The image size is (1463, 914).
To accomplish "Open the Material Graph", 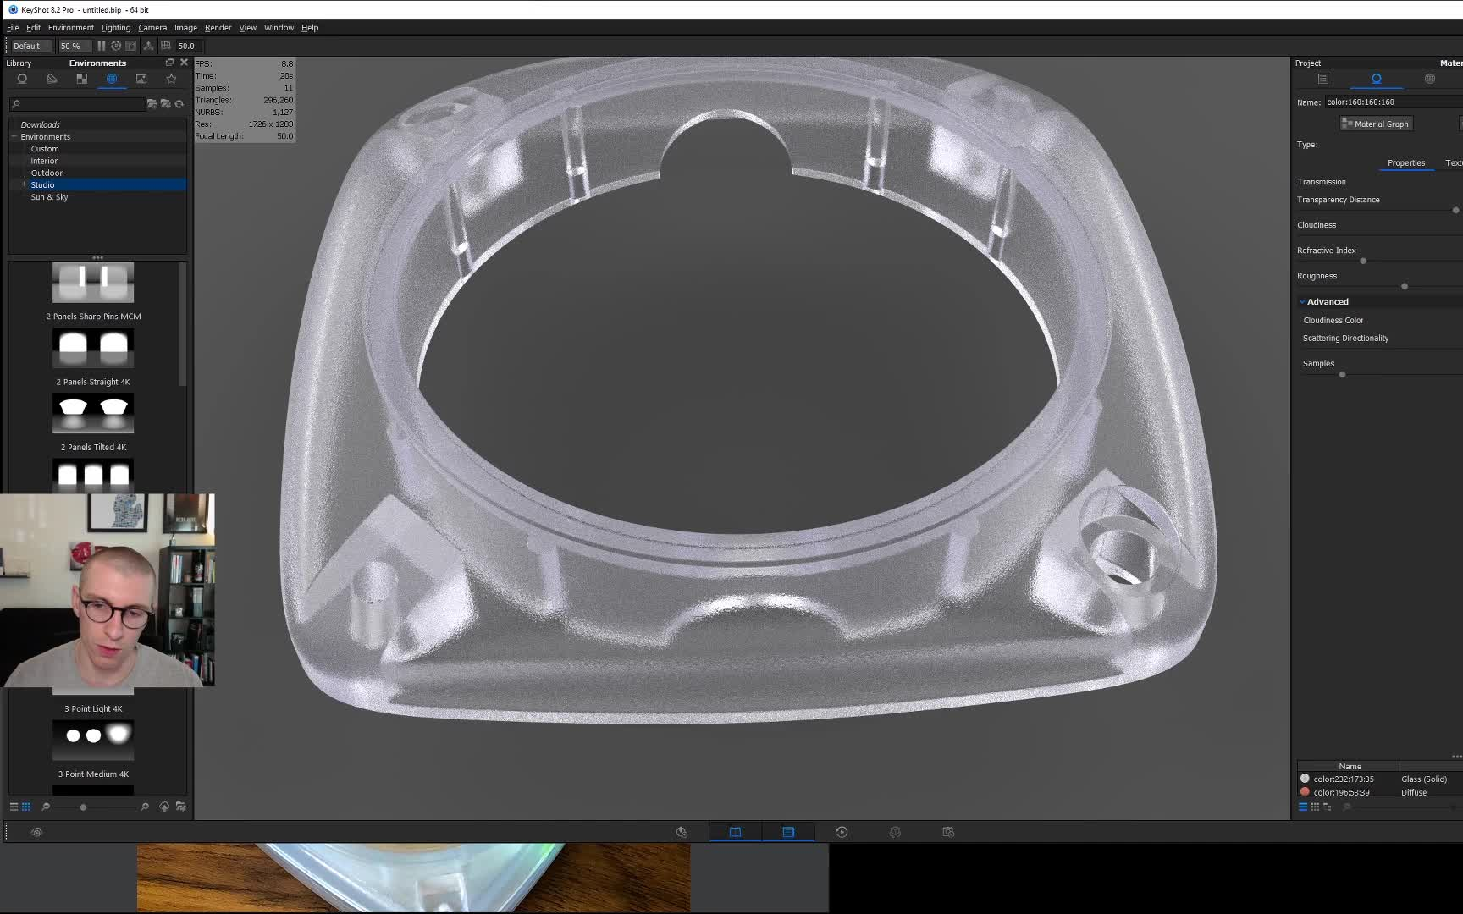I will coord(1375,124).
